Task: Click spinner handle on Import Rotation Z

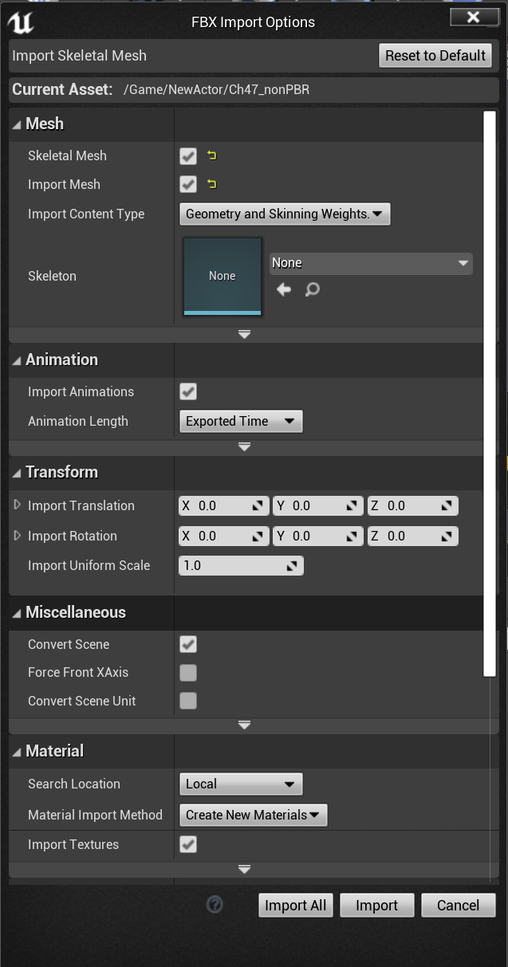Action: (x=447, y=536)
